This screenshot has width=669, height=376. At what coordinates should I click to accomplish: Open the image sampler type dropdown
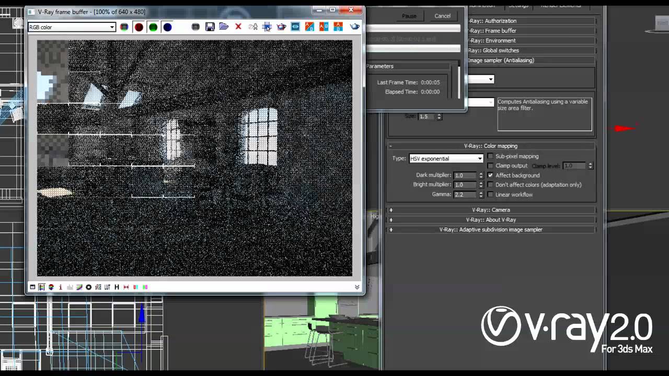coord(480,79)
